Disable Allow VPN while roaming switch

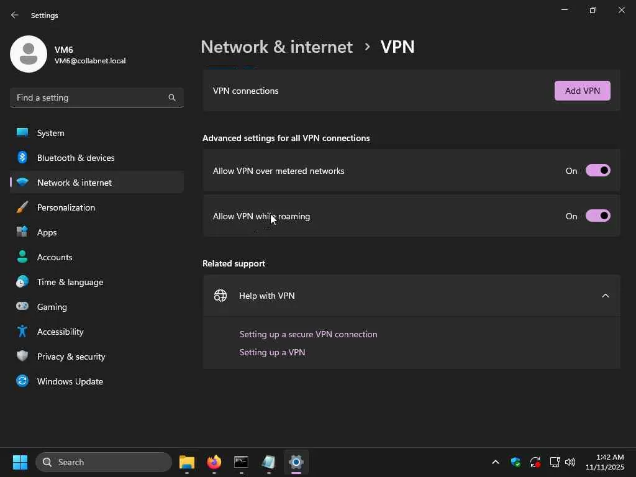[x=597, y=216]
